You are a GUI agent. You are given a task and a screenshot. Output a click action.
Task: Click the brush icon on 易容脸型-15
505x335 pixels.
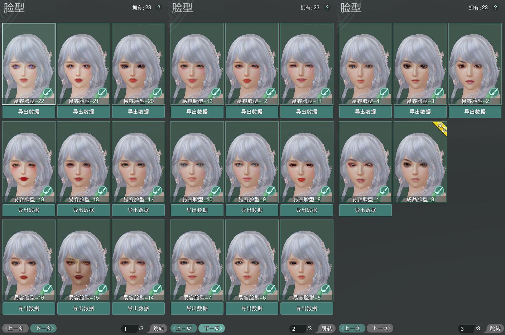[x=102, y=289]
